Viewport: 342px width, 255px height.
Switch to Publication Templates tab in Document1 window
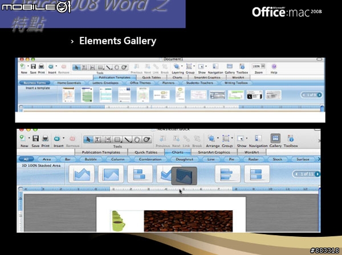[115, 77]
